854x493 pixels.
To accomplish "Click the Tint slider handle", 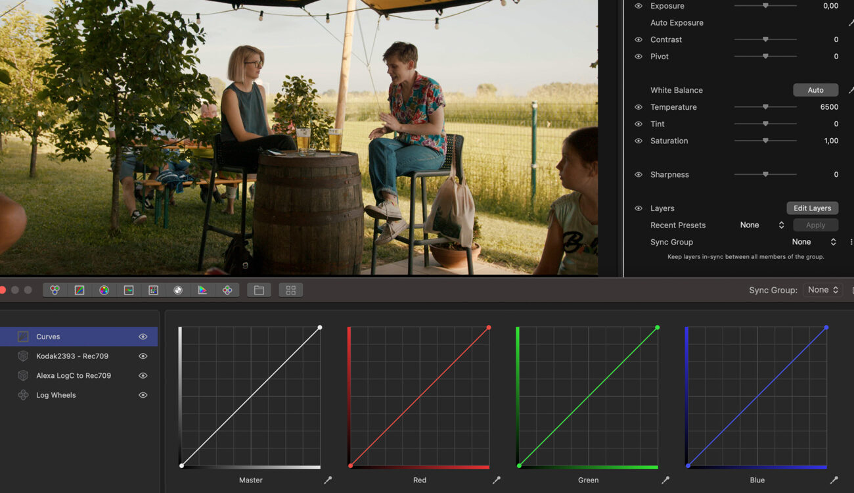I will click(x=765, y=124).
